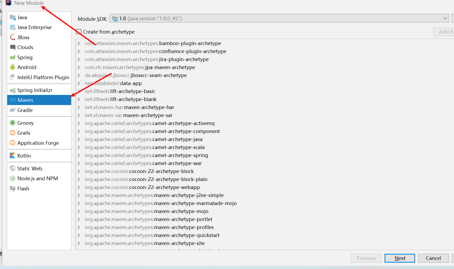This screenshot has height=269, width=454.
Task: Click the SDK folder icon in Module SDK field
Action: pos(115,19)
